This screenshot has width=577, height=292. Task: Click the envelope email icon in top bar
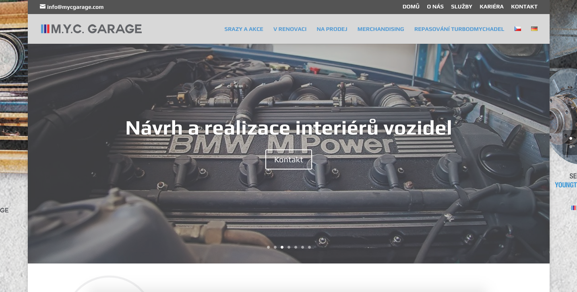[x=43, y=6]
